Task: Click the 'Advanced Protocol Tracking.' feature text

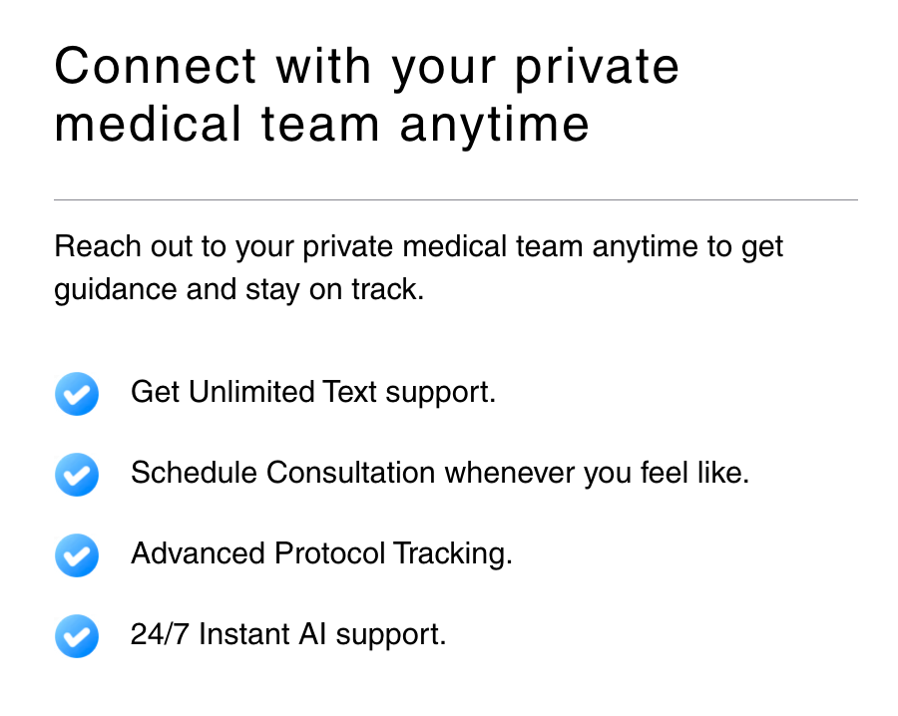Action: [321, 554]
